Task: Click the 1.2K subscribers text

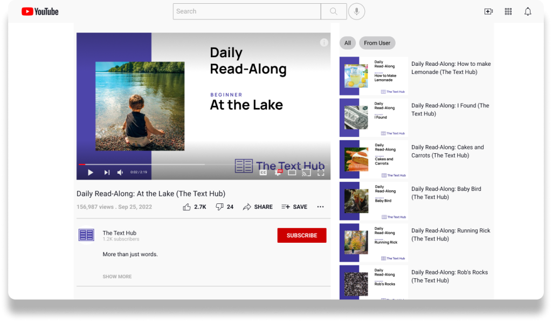Action: point(121,239)
